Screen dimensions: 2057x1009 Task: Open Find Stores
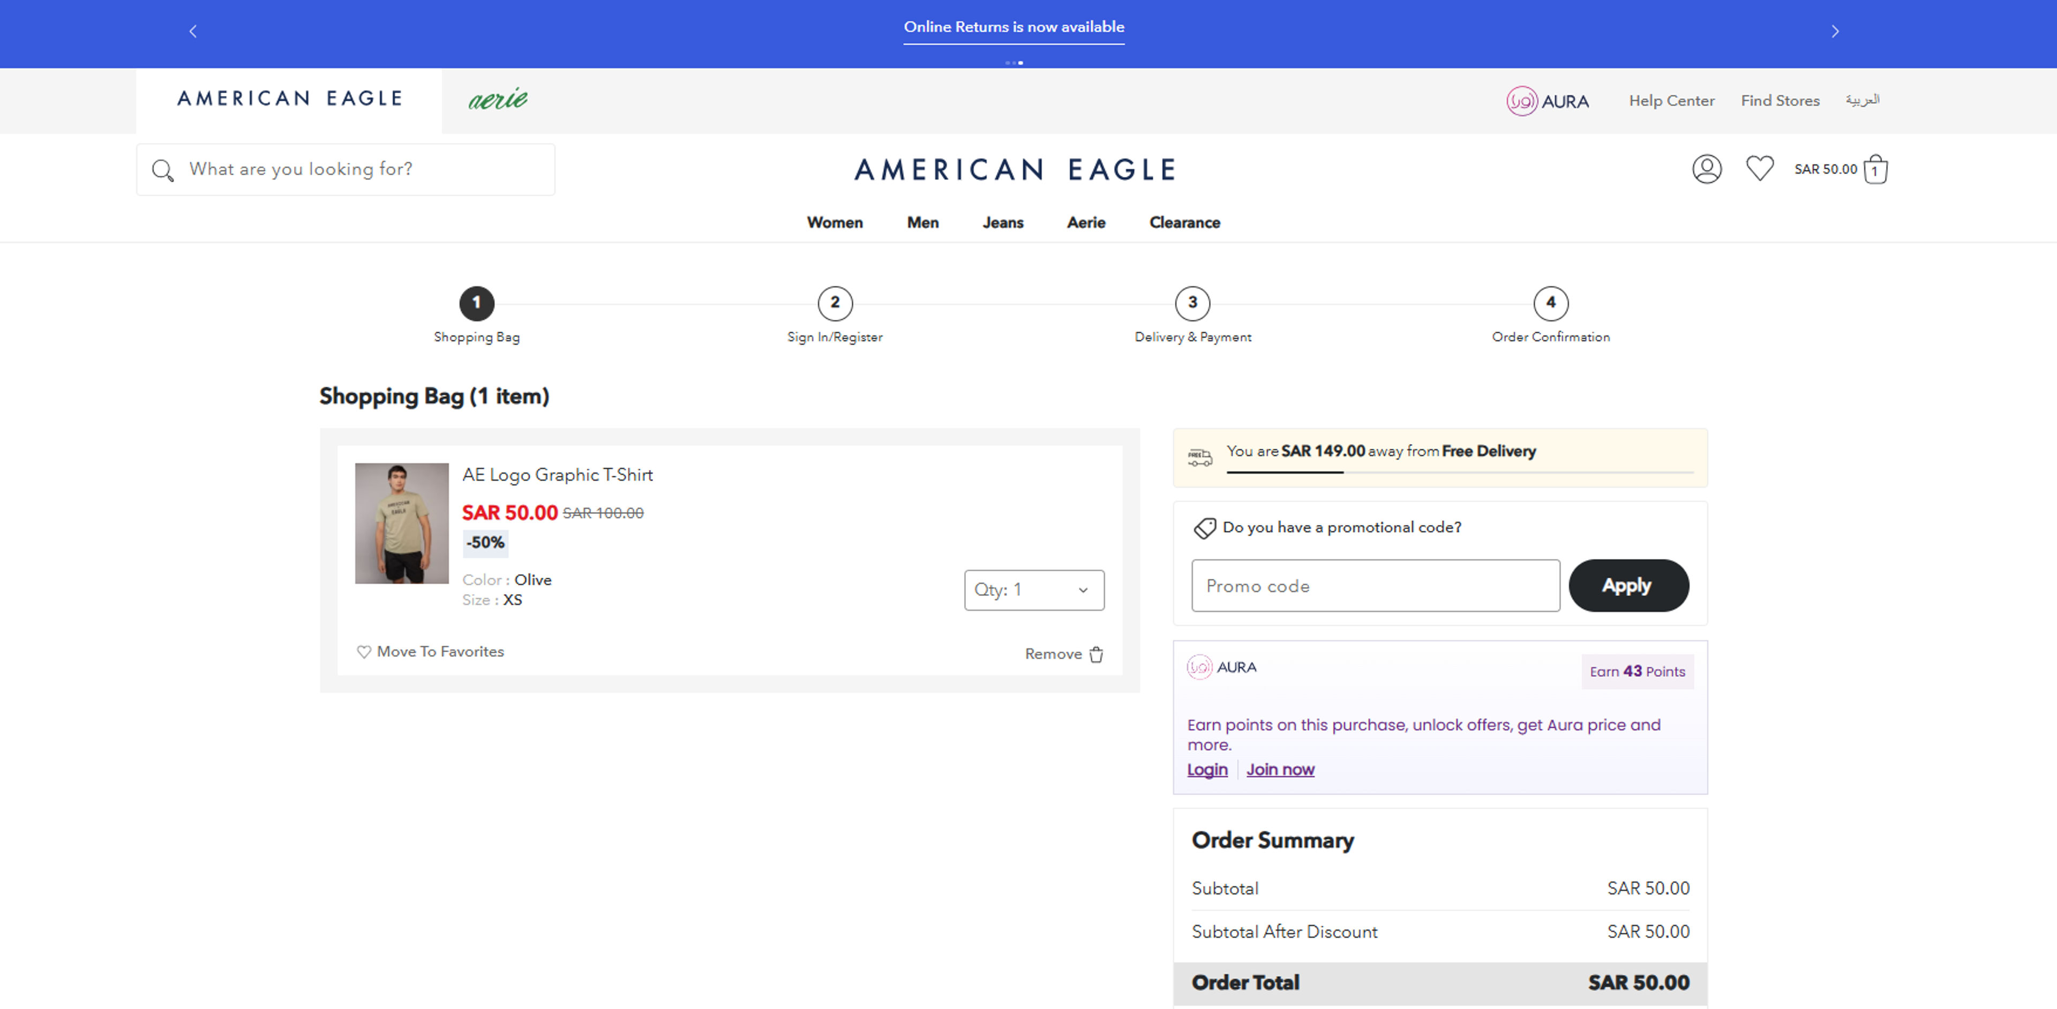tap(1780, 101)
